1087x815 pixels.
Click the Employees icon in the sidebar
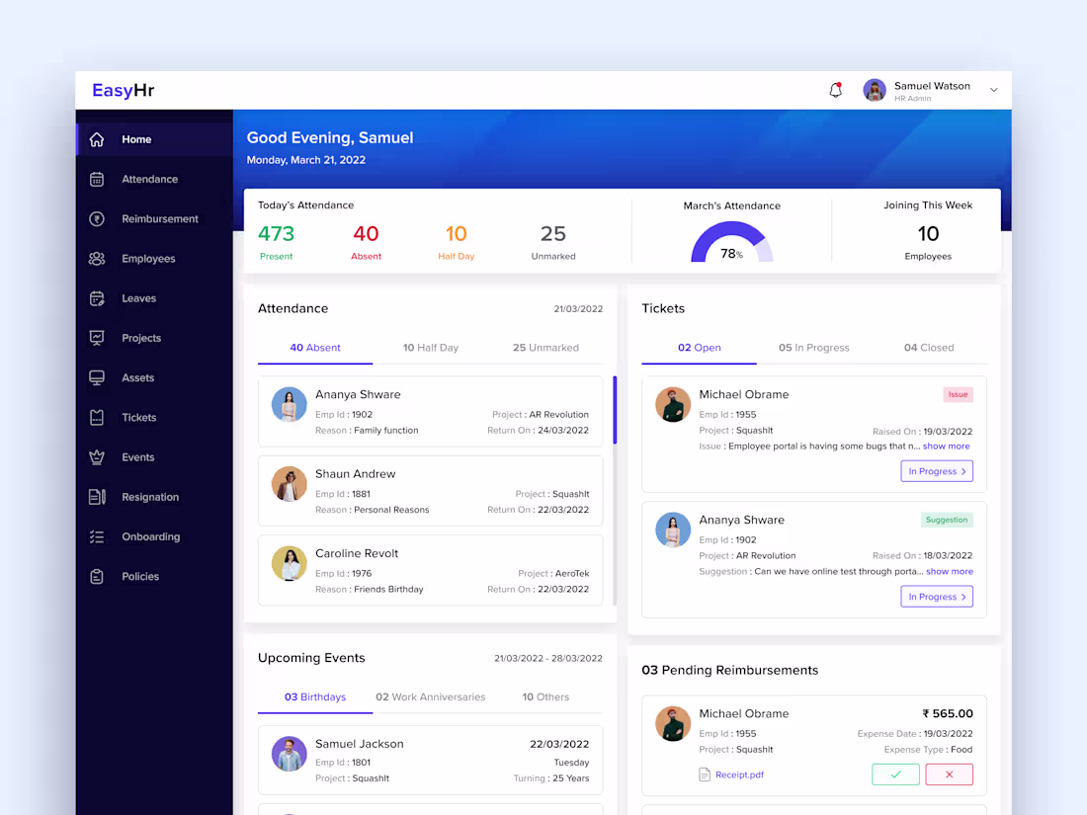click(x=97, y=258)
